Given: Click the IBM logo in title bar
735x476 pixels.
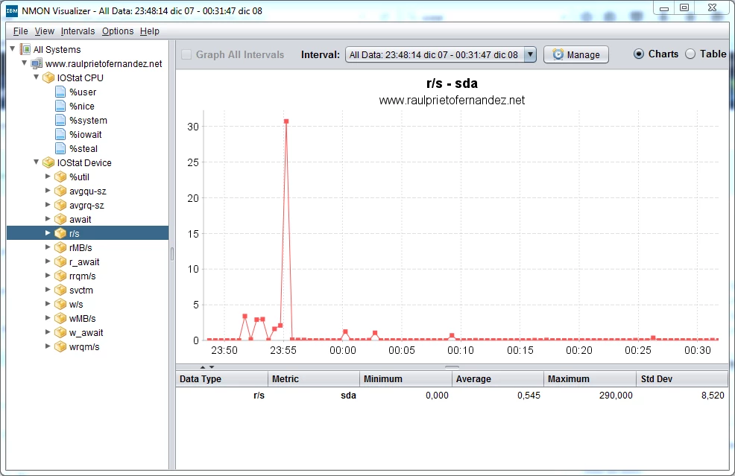Looking at the screenshot, I should 12,11.
